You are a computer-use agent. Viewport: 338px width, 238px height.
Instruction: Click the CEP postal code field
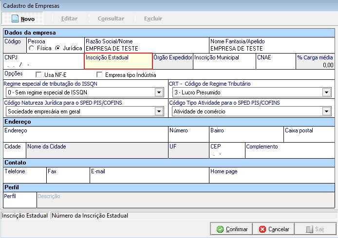point(226,154)
